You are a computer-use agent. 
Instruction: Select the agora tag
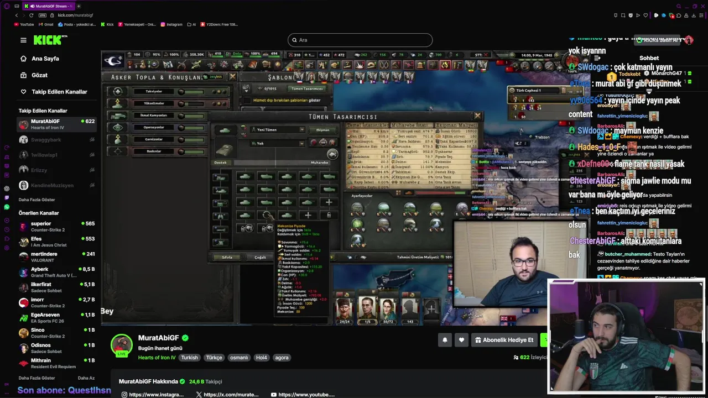282,358
